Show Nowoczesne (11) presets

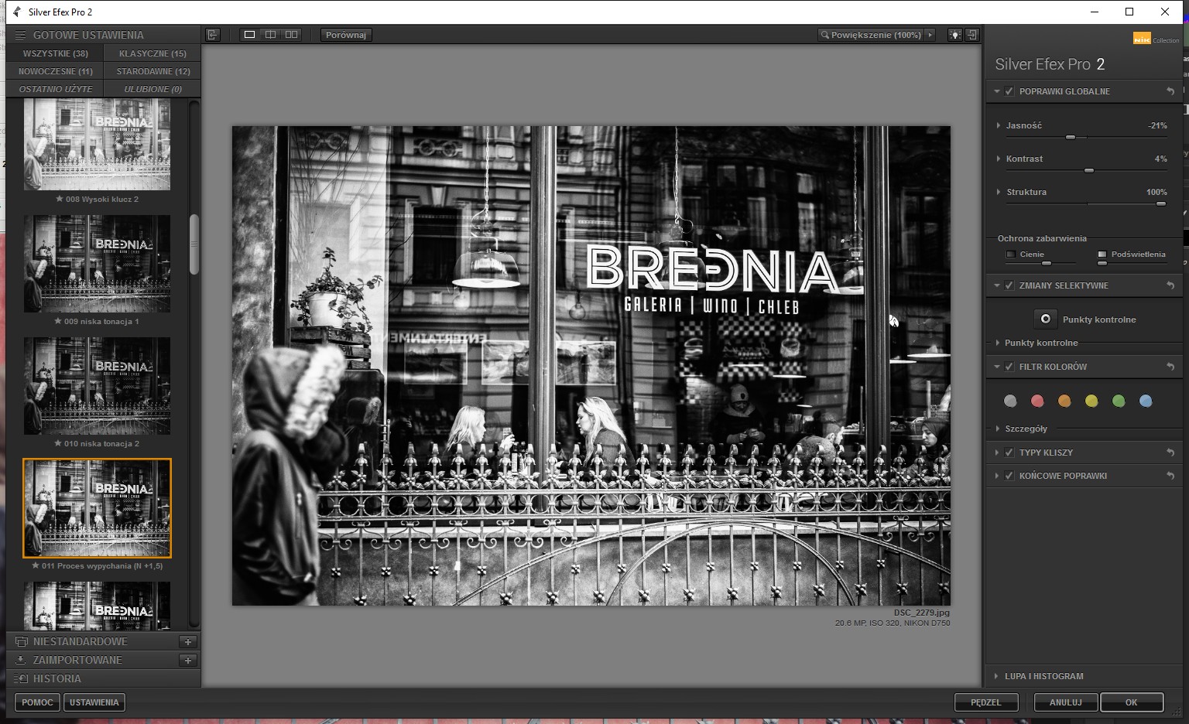56,71
